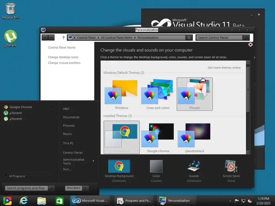This screenshot has height=206, width=275.
Task: Open This PC from the Start menu
Action: coord(68,143)
